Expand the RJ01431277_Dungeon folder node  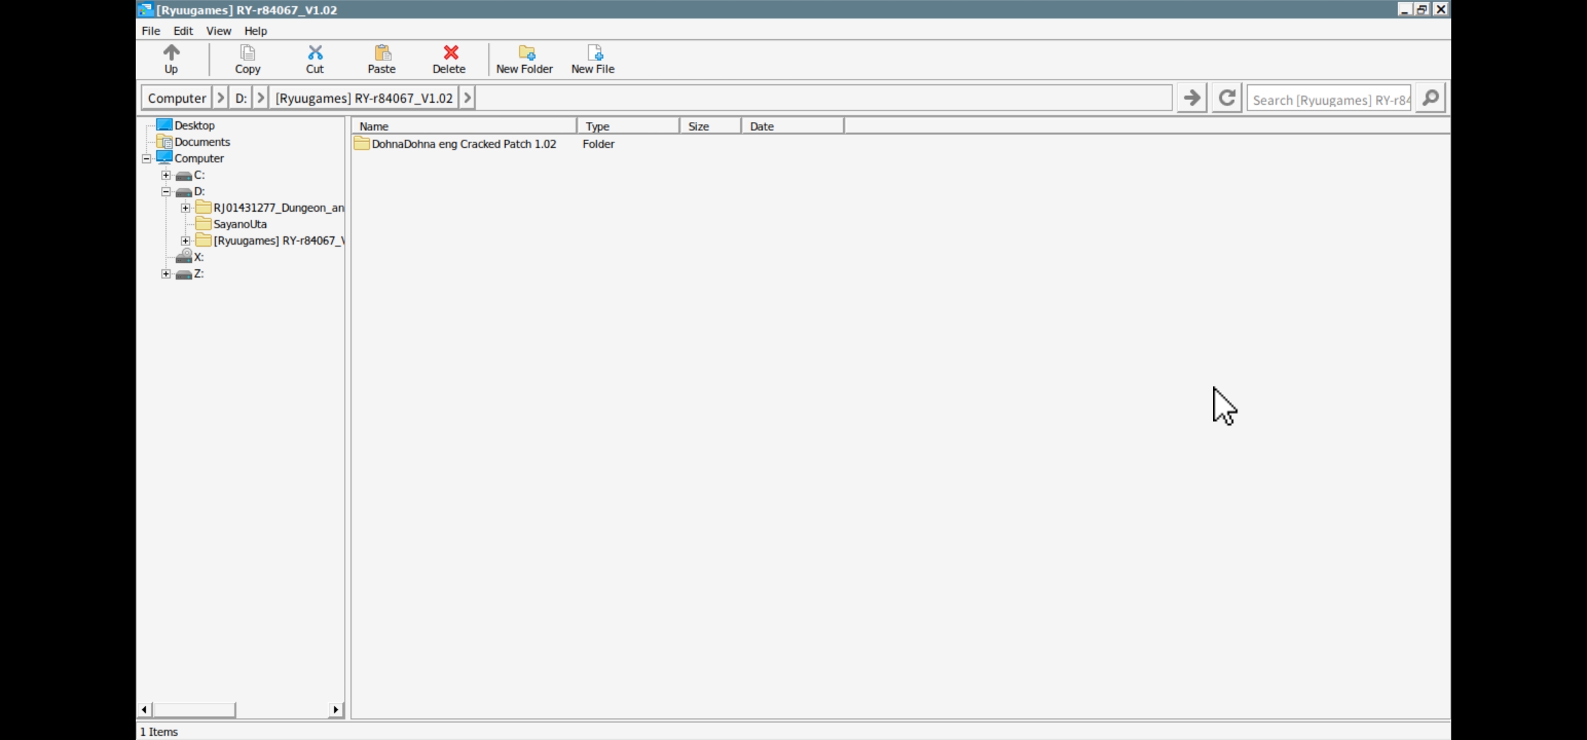click(x=185, y=208)
